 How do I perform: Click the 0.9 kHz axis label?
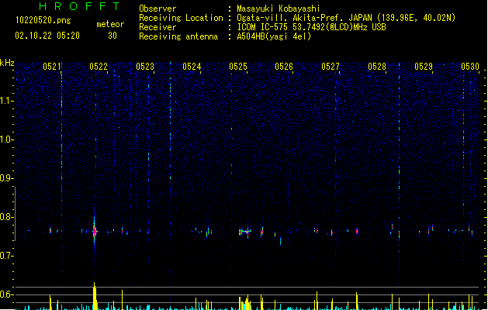click(6, 178)
